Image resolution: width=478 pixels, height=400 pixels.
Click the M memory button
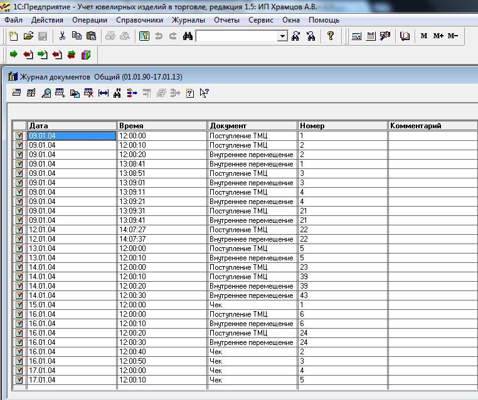point(423,36)
